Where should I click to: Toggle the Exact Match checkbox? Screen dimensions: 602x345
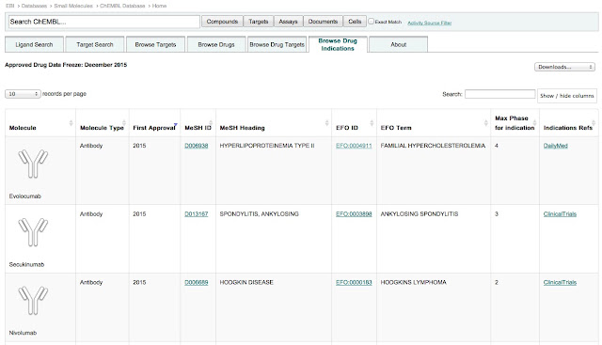(371, 22)
